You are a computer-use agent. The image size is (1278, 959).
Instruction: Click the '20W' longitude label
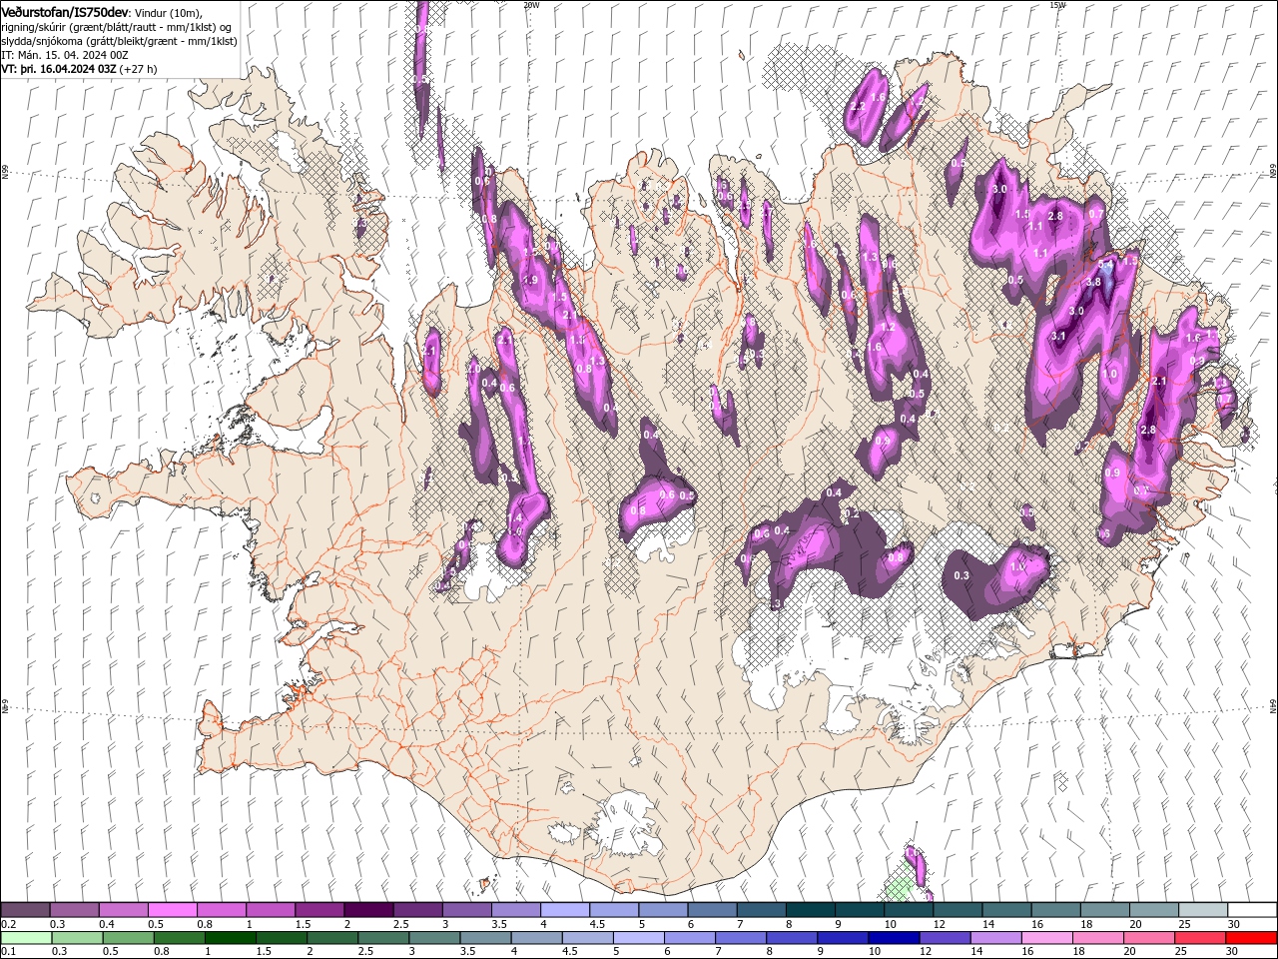531,5
